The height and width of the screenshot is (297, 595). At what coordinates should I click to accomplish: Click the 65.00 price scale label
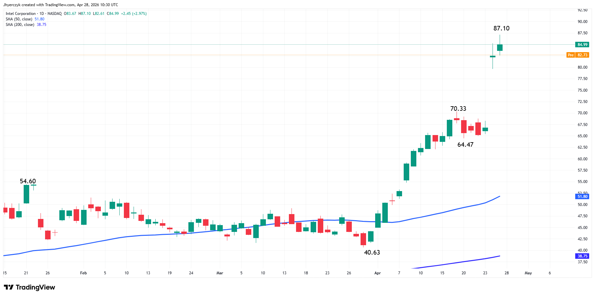point(582,136)
